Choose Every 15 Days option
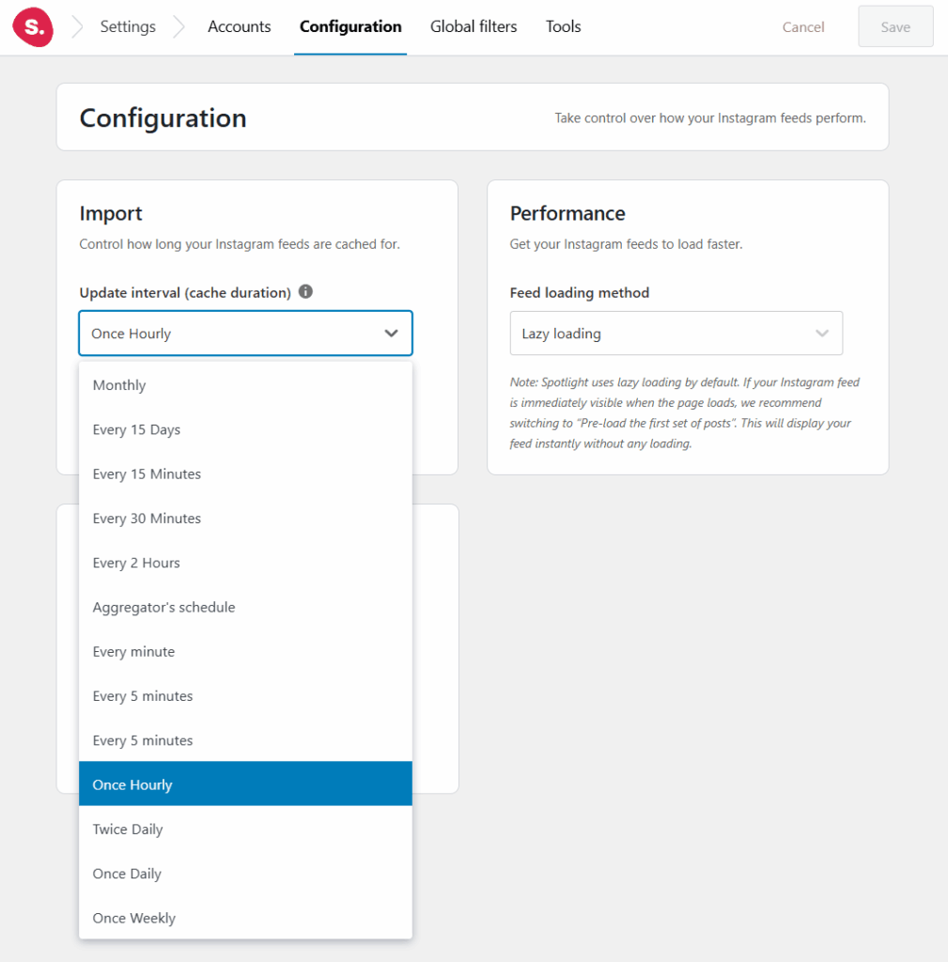Image resolution: width=948 pixels, height=962 pixels. (x=136, y=429)
